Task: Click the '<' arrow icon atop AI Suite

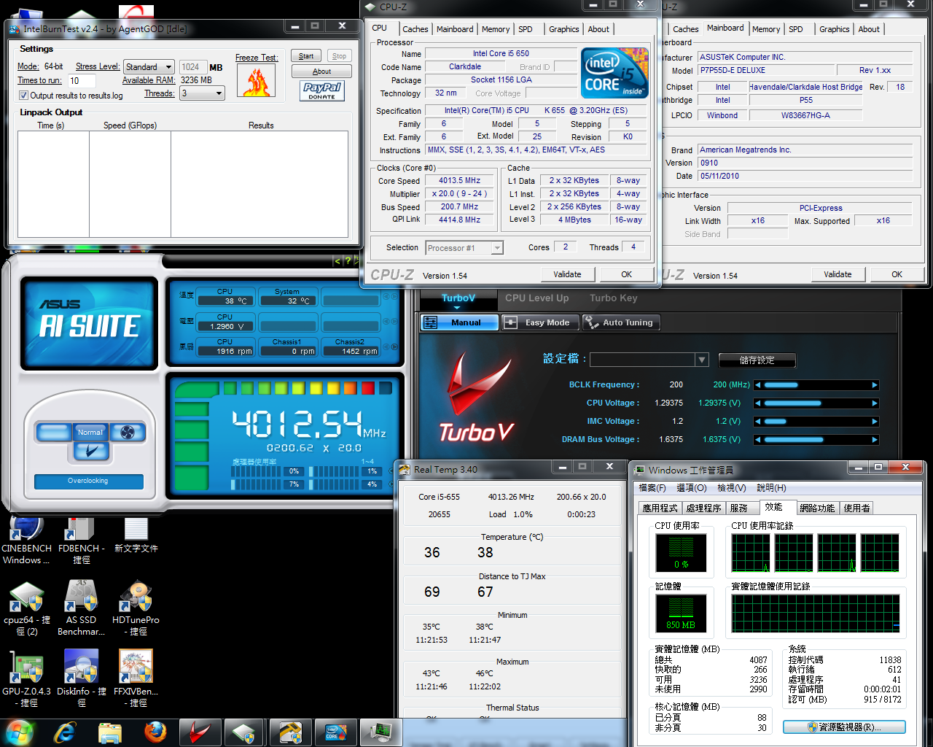Action: click(337, 260)
